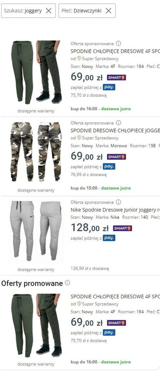Click green 4F joggers thumbnail in first offer
This screenshot has width=160, height=373.
36,72
